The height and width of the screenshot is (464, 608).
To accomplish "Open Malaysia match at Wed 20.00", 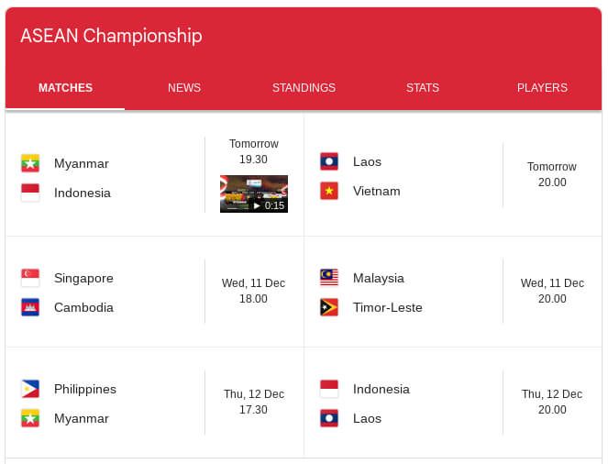I will [453, 292].
